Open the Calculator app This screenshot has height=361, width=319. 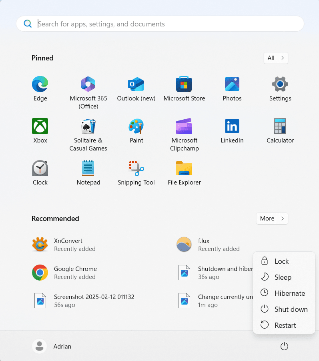(x=280, y=130)
